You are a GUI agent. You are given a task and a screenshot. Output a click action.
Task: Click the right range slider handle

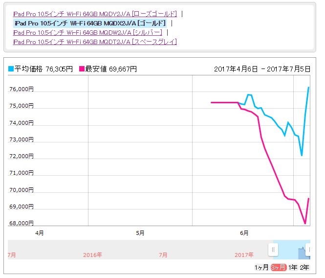(308, 249)
